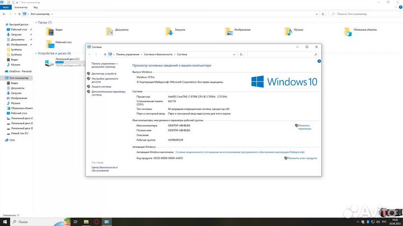
Task: Select Локальный диск (C:) drive icon
Action: point(49,62)
